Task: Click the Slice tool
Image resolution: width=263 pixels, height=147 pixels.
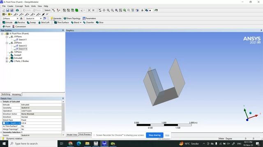Action: coord(99,22)
